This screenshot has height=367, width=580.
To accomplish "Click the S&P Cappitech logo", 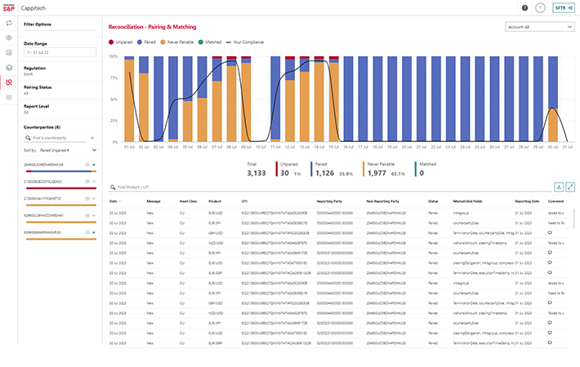I will [24, 8].
